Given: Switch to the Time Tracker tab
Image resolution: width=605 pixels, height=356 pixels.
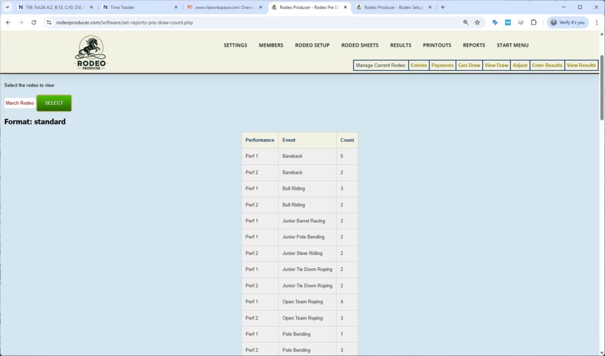Looking at the screenshot, I should click(x=139, y=7).
